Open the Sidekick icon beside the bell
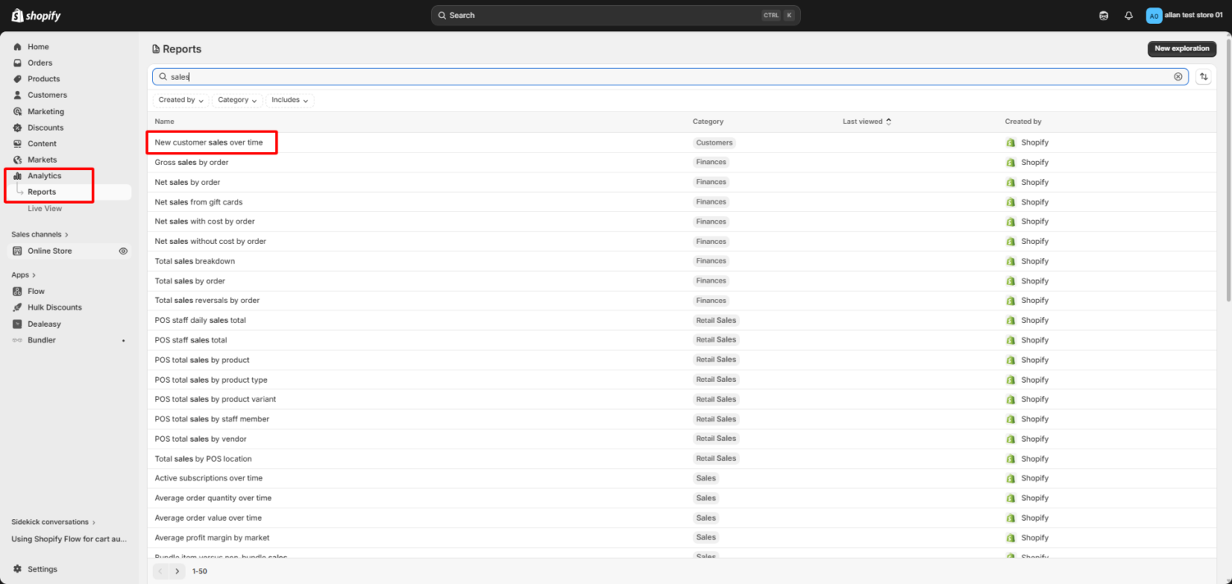Viewport: 1232px width, 584px height. pos(1104,16)
